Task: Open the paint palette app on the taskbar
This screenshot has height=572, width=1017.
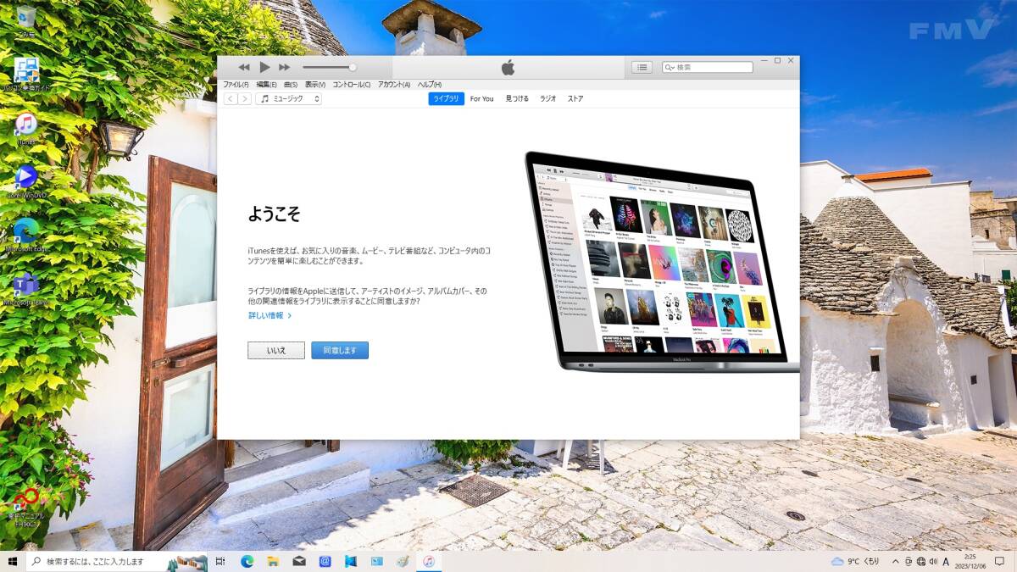Action: (x=403, y=561)
